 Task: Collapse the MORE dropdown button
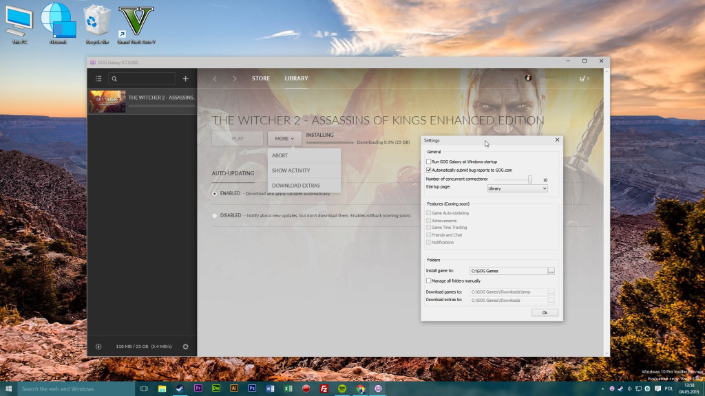284,139
